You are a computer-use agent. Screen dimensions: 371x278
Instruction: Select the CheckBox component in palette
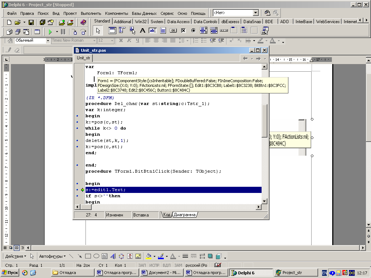183,30
